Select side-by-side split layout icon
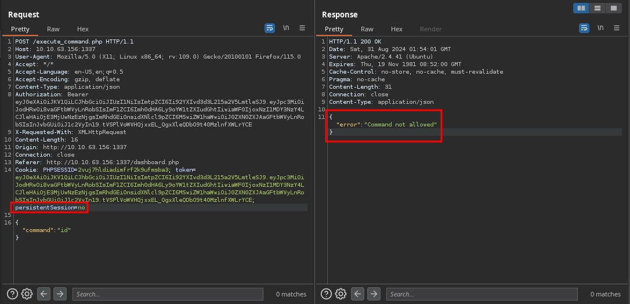 (x=581, y=8)
